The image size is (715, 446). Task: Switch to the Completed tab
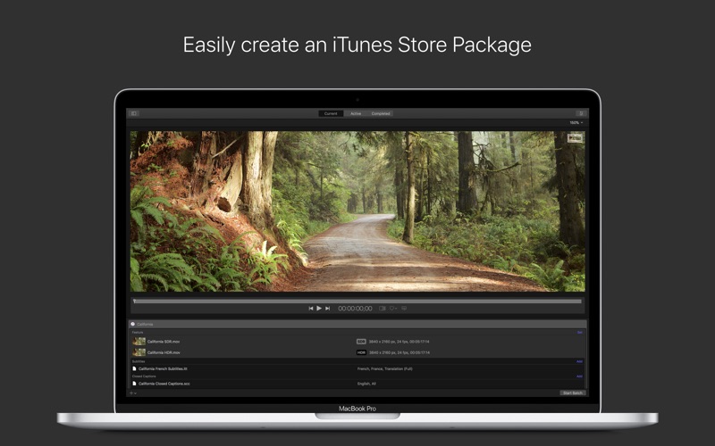[381, 114]
